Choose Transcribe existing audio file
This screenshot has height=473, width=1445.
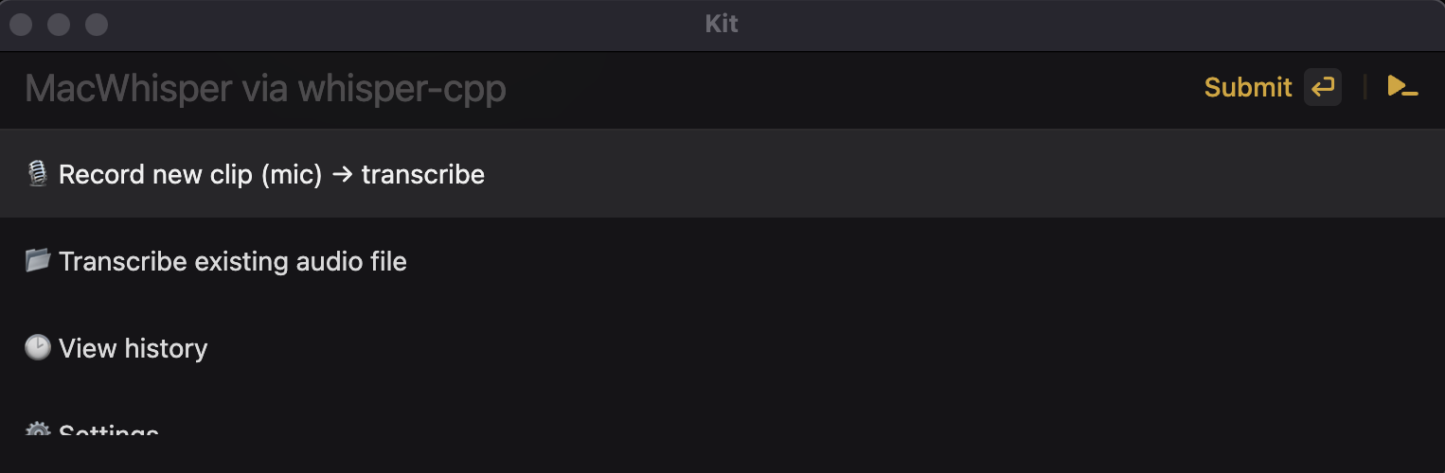point(233,261)
